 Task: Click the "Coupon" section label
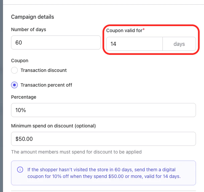pyautogui.click(x=19, y=61)
